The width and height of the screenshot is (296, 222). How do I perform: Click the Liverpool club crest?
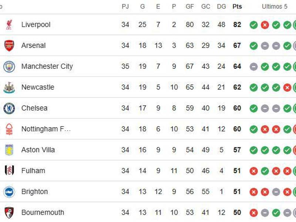[x=9, y=25]
